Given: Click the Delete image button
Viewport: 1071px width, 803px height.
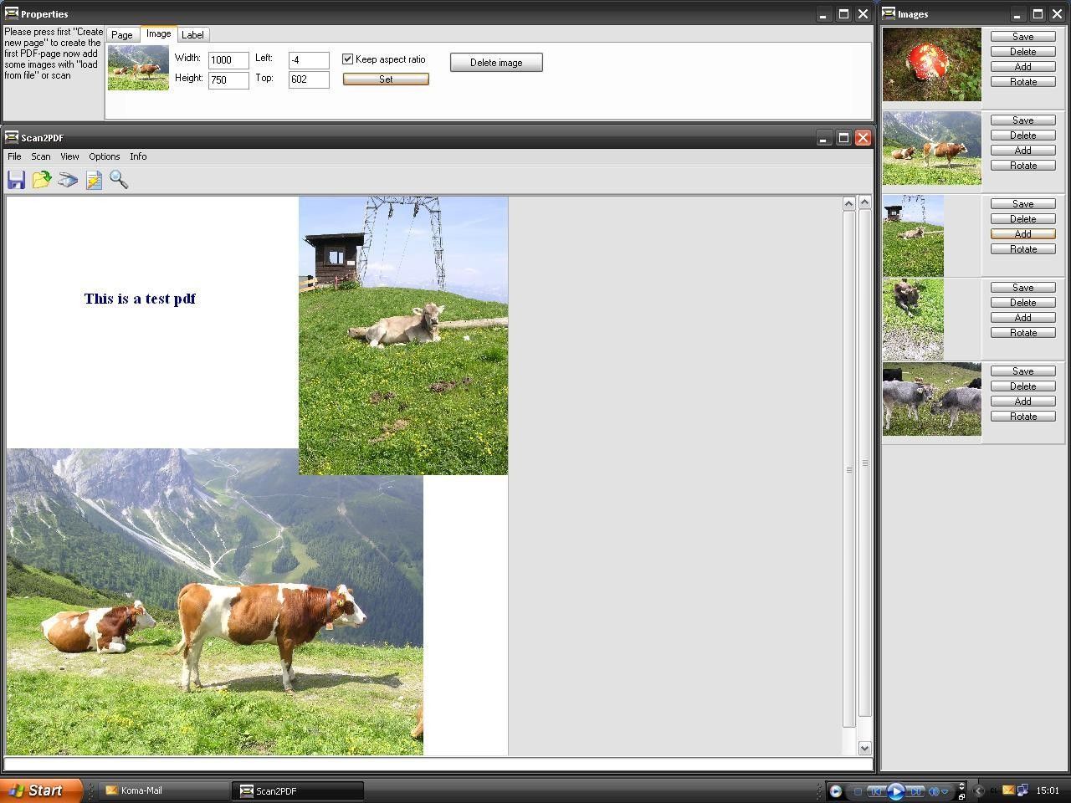Looking at the screenshot, I should tap(496, 62).
